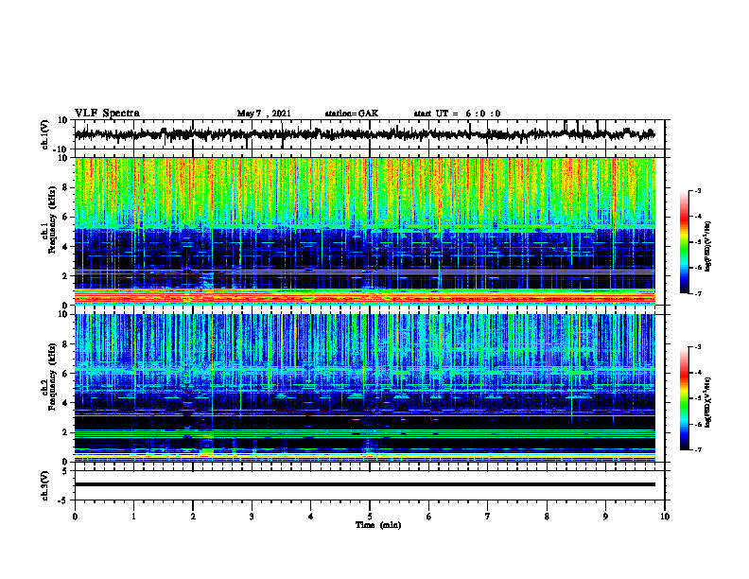Click the "station=GAK" header label
This screenshot has width=749, height=579.
352,114
